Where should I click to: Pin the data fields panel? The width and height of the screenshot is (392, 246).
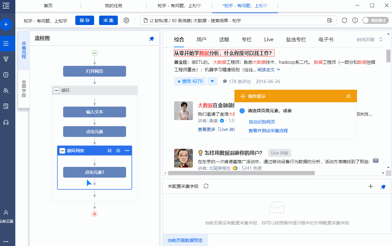[x=383, y=187]
